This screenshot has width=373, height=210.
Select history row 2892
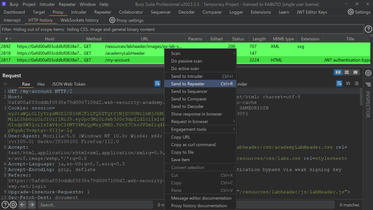point(185,46)
